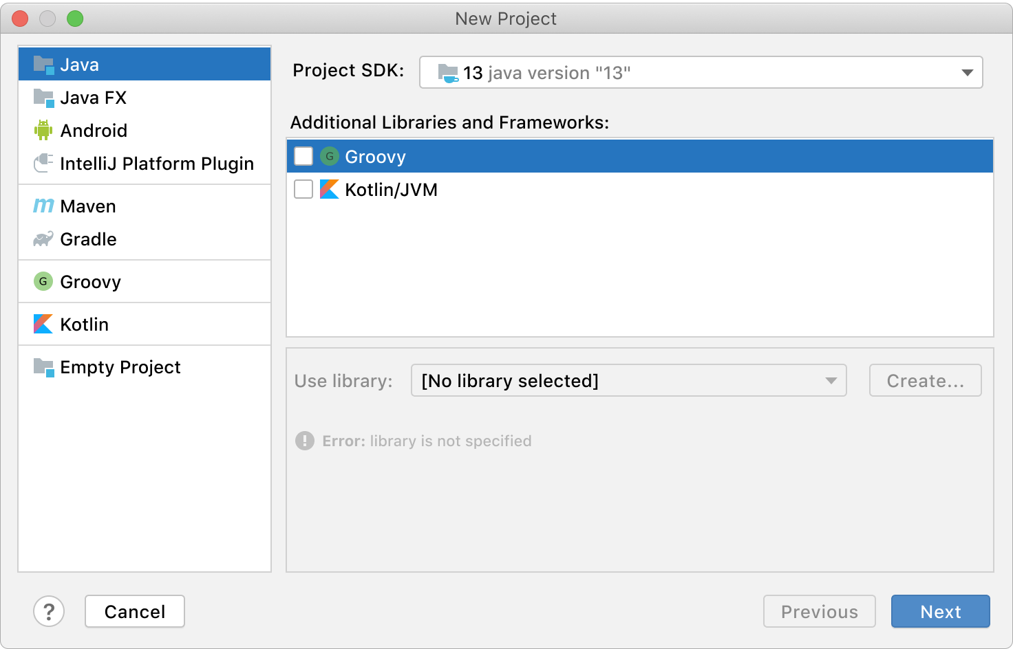
Task: Click the Create... library button
Action: [925, 380]
